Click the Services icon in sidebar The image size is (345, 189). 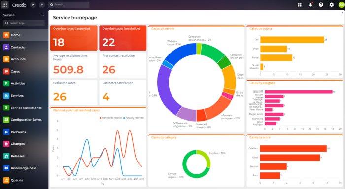(x=6, y=96)
